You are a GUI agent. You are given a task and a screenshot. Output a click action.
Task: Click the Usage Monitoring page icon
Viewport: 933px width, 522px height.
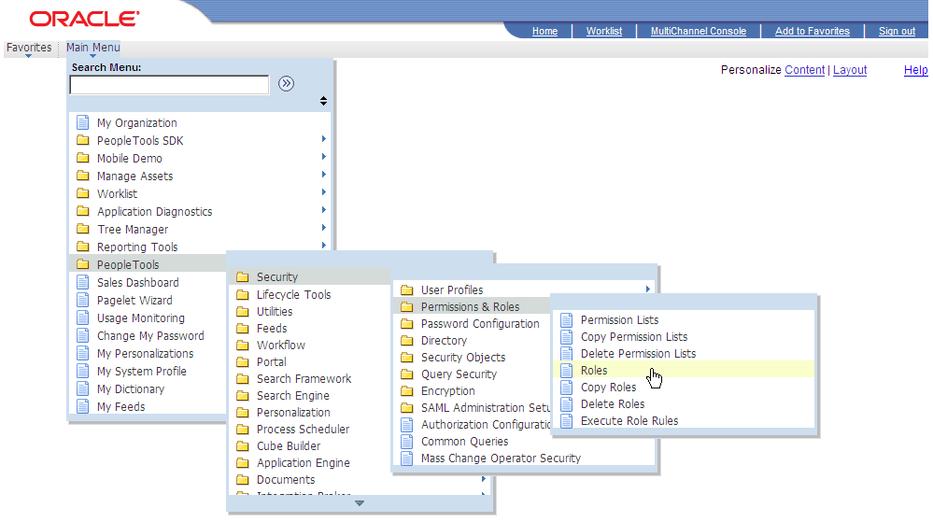coord(83,317)
